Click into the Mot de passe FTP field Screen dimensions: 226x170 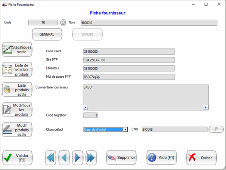(129, 77)
